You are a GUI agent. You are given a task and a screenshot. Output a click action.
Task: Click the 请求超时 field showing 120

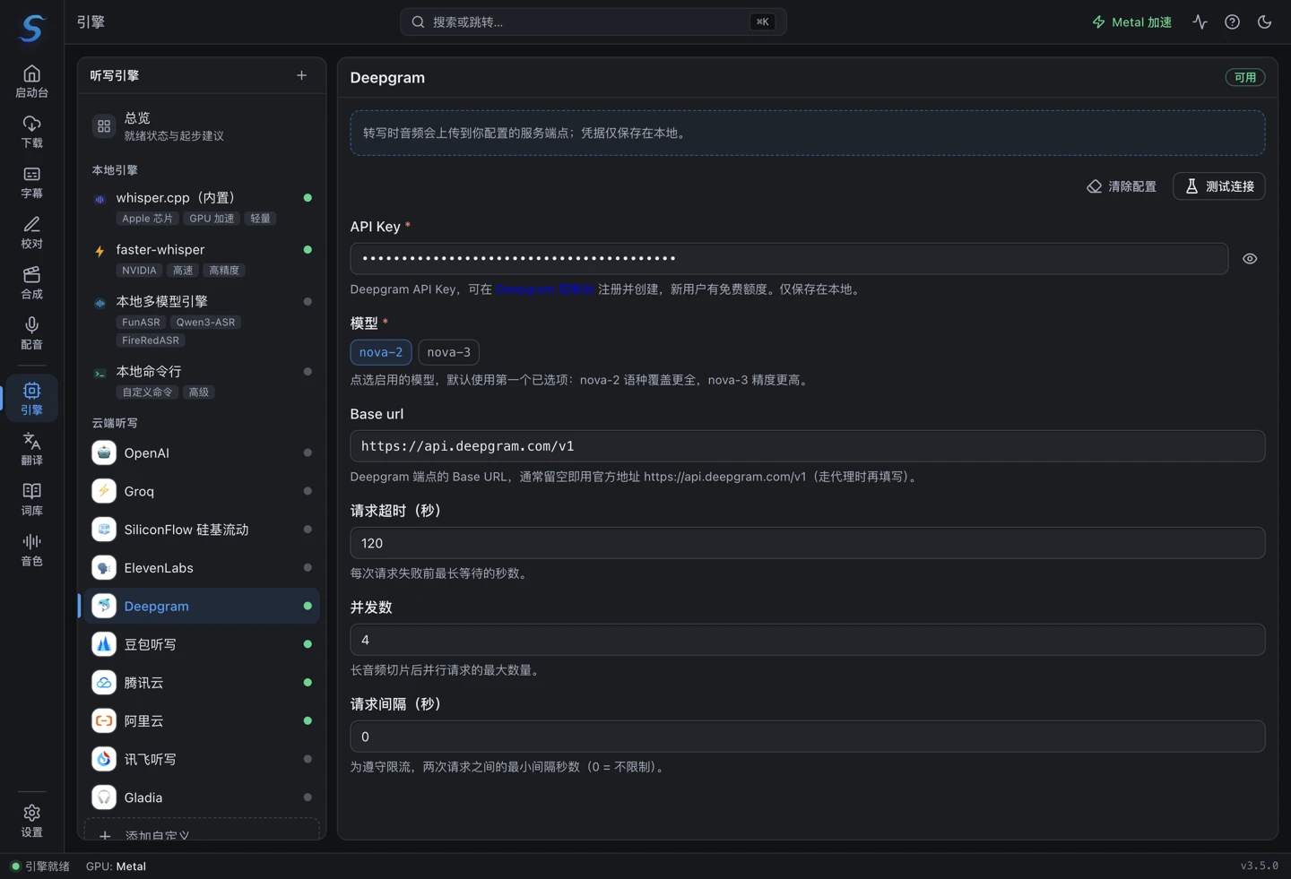[807, 543]
